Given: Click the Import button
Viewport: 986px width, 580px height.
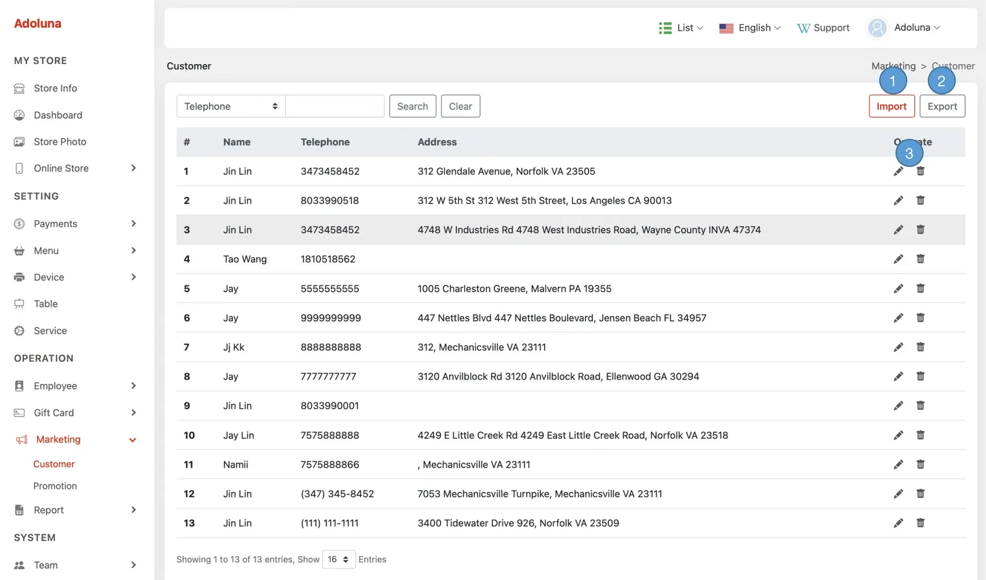Looking at the screenshot, I should pyautogui.click(x=892, y=106).
